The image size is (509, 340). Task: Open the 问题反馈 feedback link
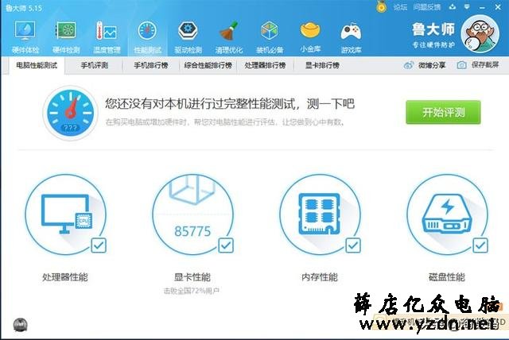click(427, 7)
